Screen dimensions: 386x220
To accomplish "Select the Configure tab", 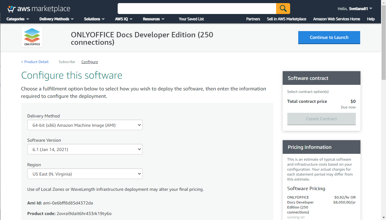I will click(89, 62).
